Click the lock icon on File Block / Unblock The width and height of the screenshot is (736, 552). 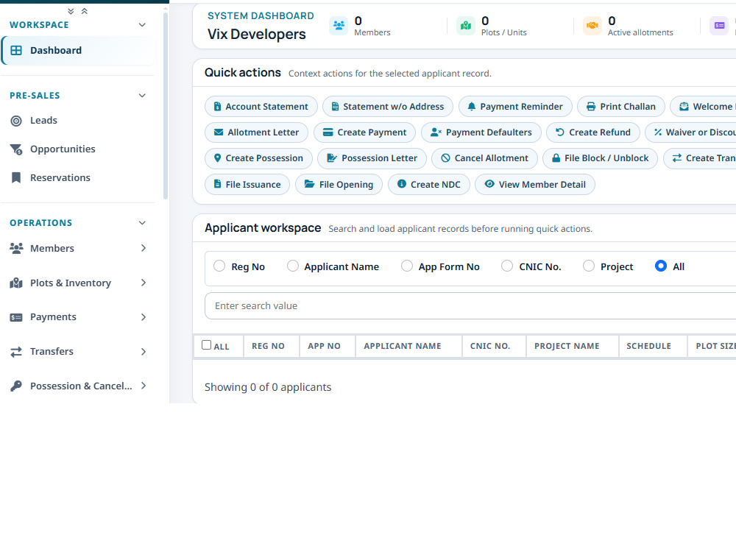point(556,158)
